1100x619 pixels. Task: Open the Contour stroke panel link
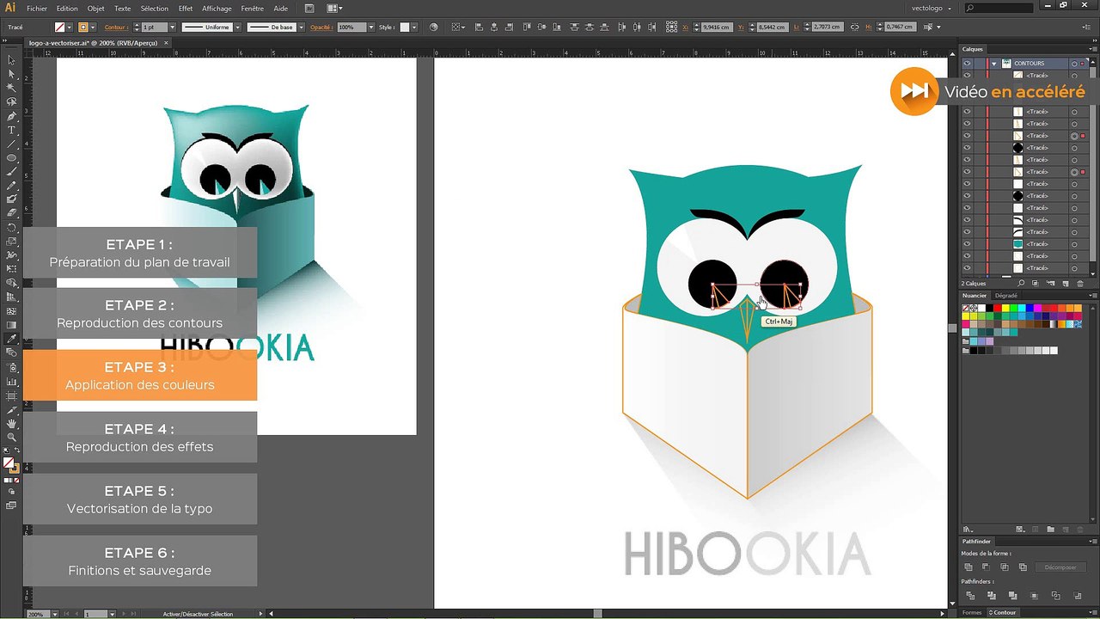[116, 28]
